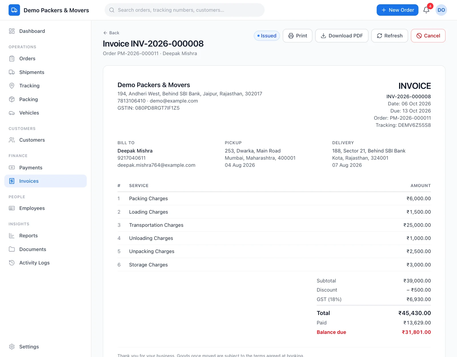Image resolution: width=457 pixels, height=357 pixels.
Task: Click the Packing box icon
Action: 12,99
